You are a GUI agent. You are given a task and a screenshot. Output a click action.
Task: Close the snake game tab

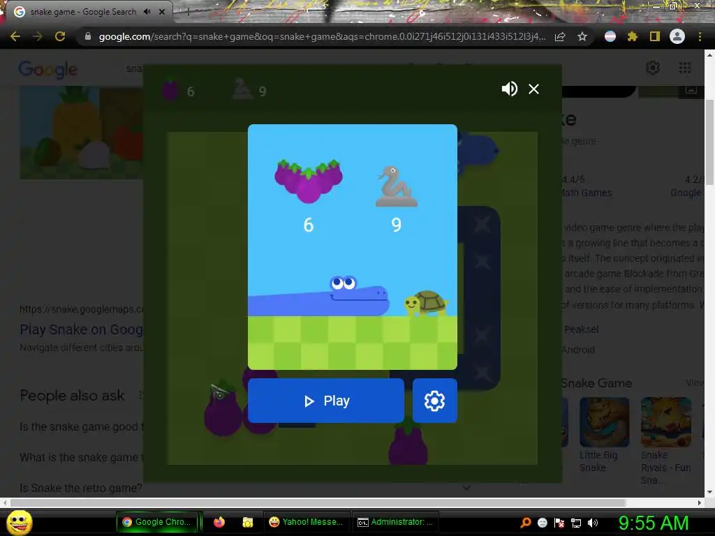click(162, 12)
